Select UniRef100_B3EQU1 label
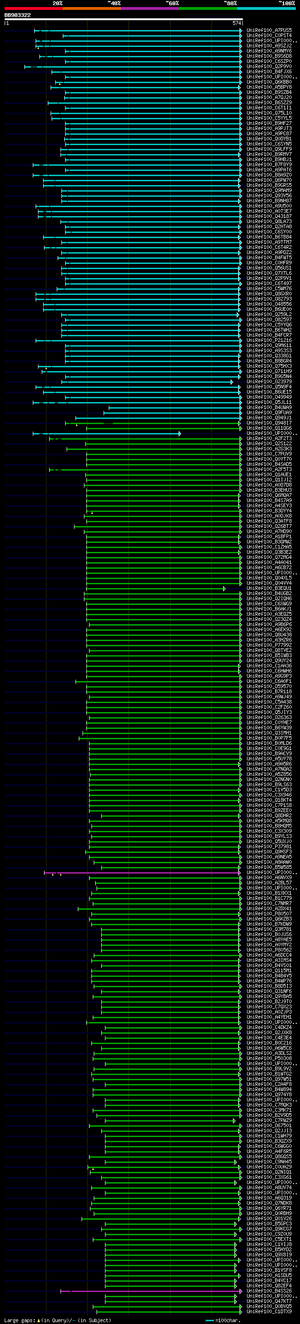This screenshot has height=1324, width=300. coord(269,588)
